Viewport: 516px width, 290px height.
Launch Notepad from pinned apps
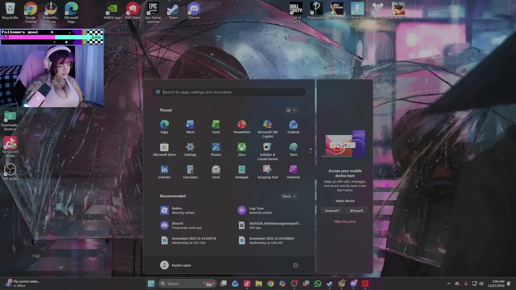[242, 172]
